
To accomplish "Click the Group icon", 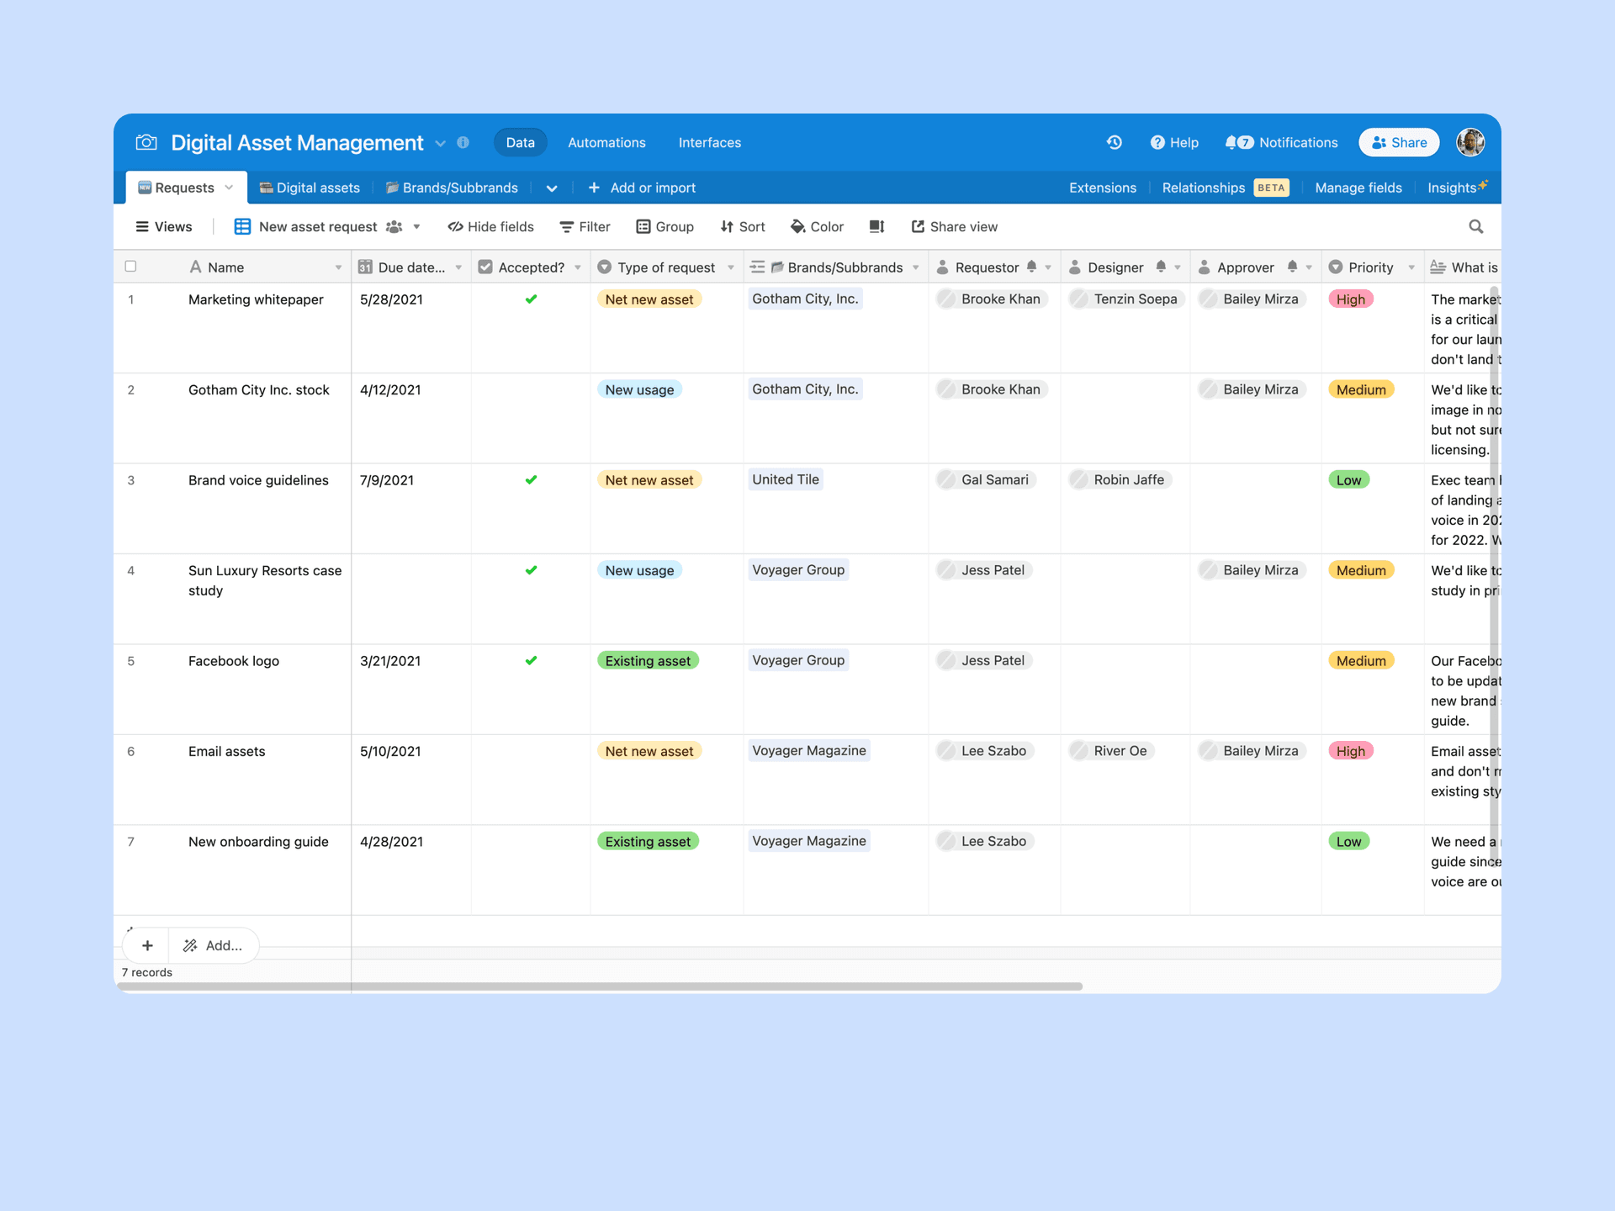I will [x=643, y=226].
